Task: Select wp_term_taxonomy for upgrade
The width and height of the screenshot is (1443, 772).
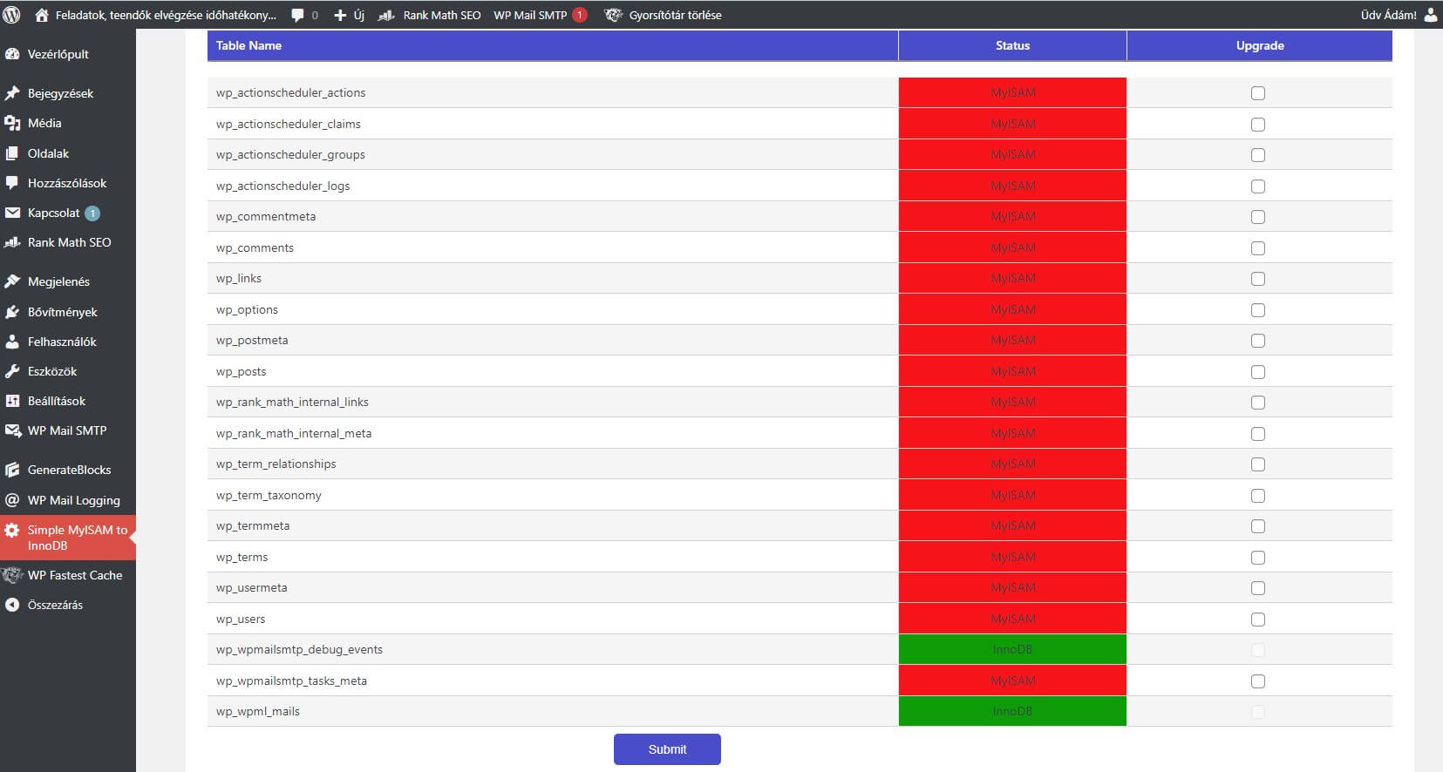Action: (1258, 496)
